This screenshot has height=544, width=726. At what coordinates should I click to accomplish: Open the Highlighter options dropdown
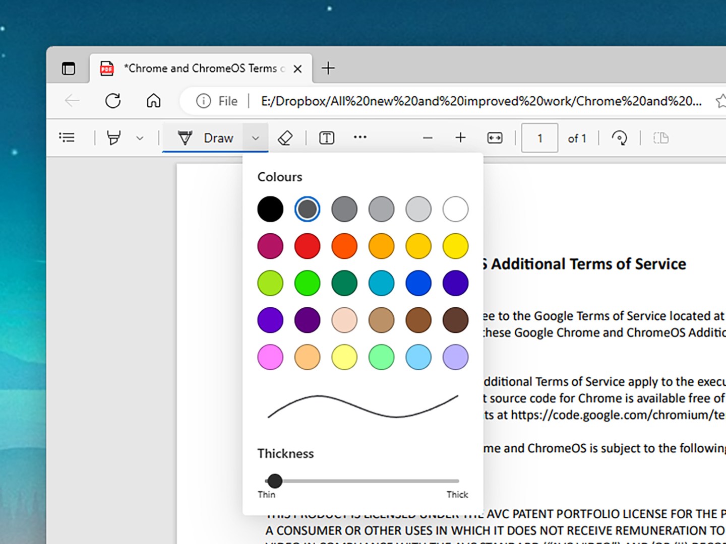click(140, 138)
